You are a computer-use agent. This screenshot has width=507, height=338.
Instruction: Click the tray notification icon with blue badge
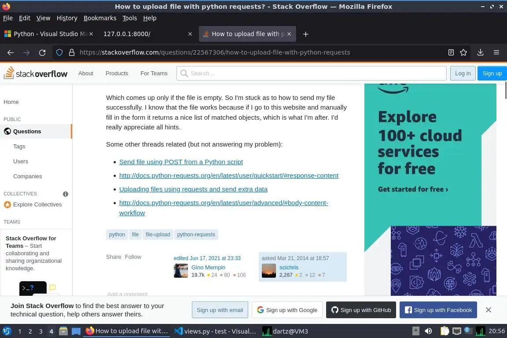[468, 331]
